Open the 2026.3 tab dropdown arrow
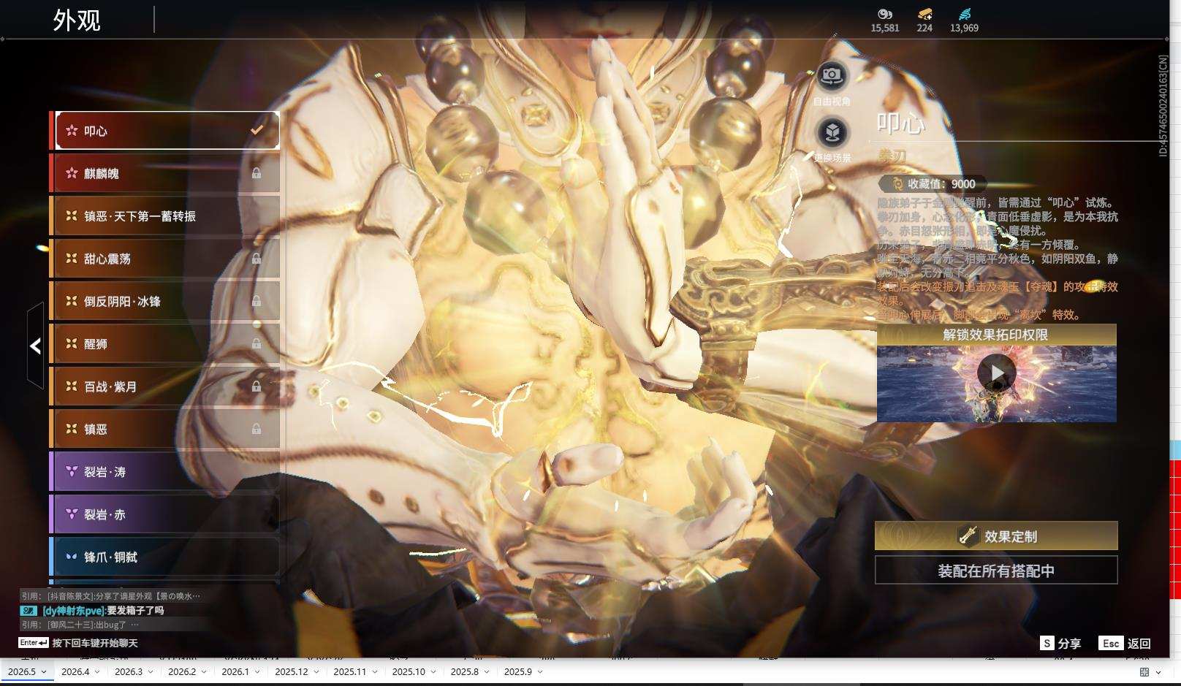The height and width of the screenshot is (686, 1181). (x=151, y=672)
